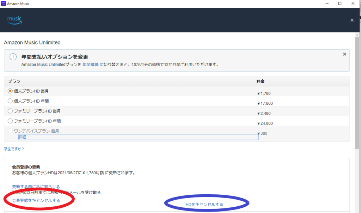361x213 pixels.
Task: Click the 学生ですか？ link
Action: (14, 149)
